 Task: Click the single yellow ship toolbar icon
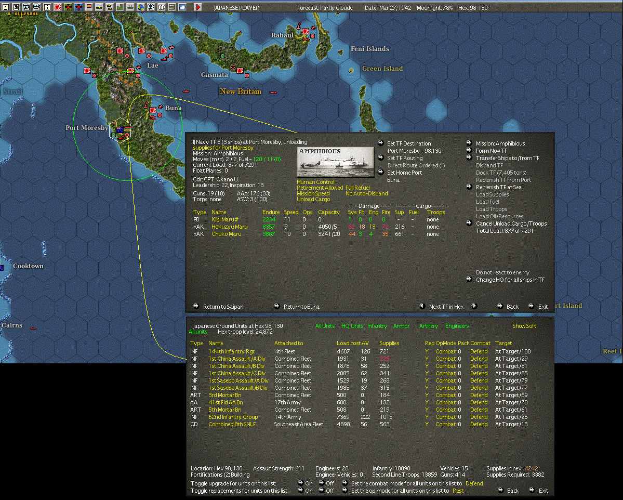pos(99,7)
